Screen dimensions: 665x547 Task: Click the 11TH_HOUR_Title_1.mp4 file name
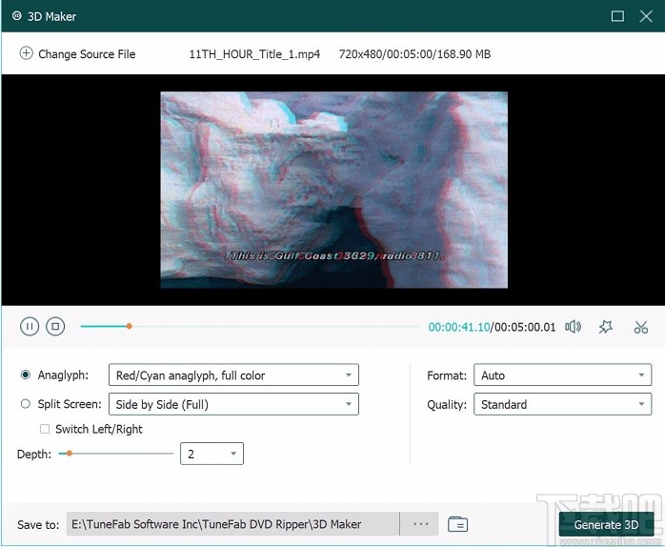254,54
